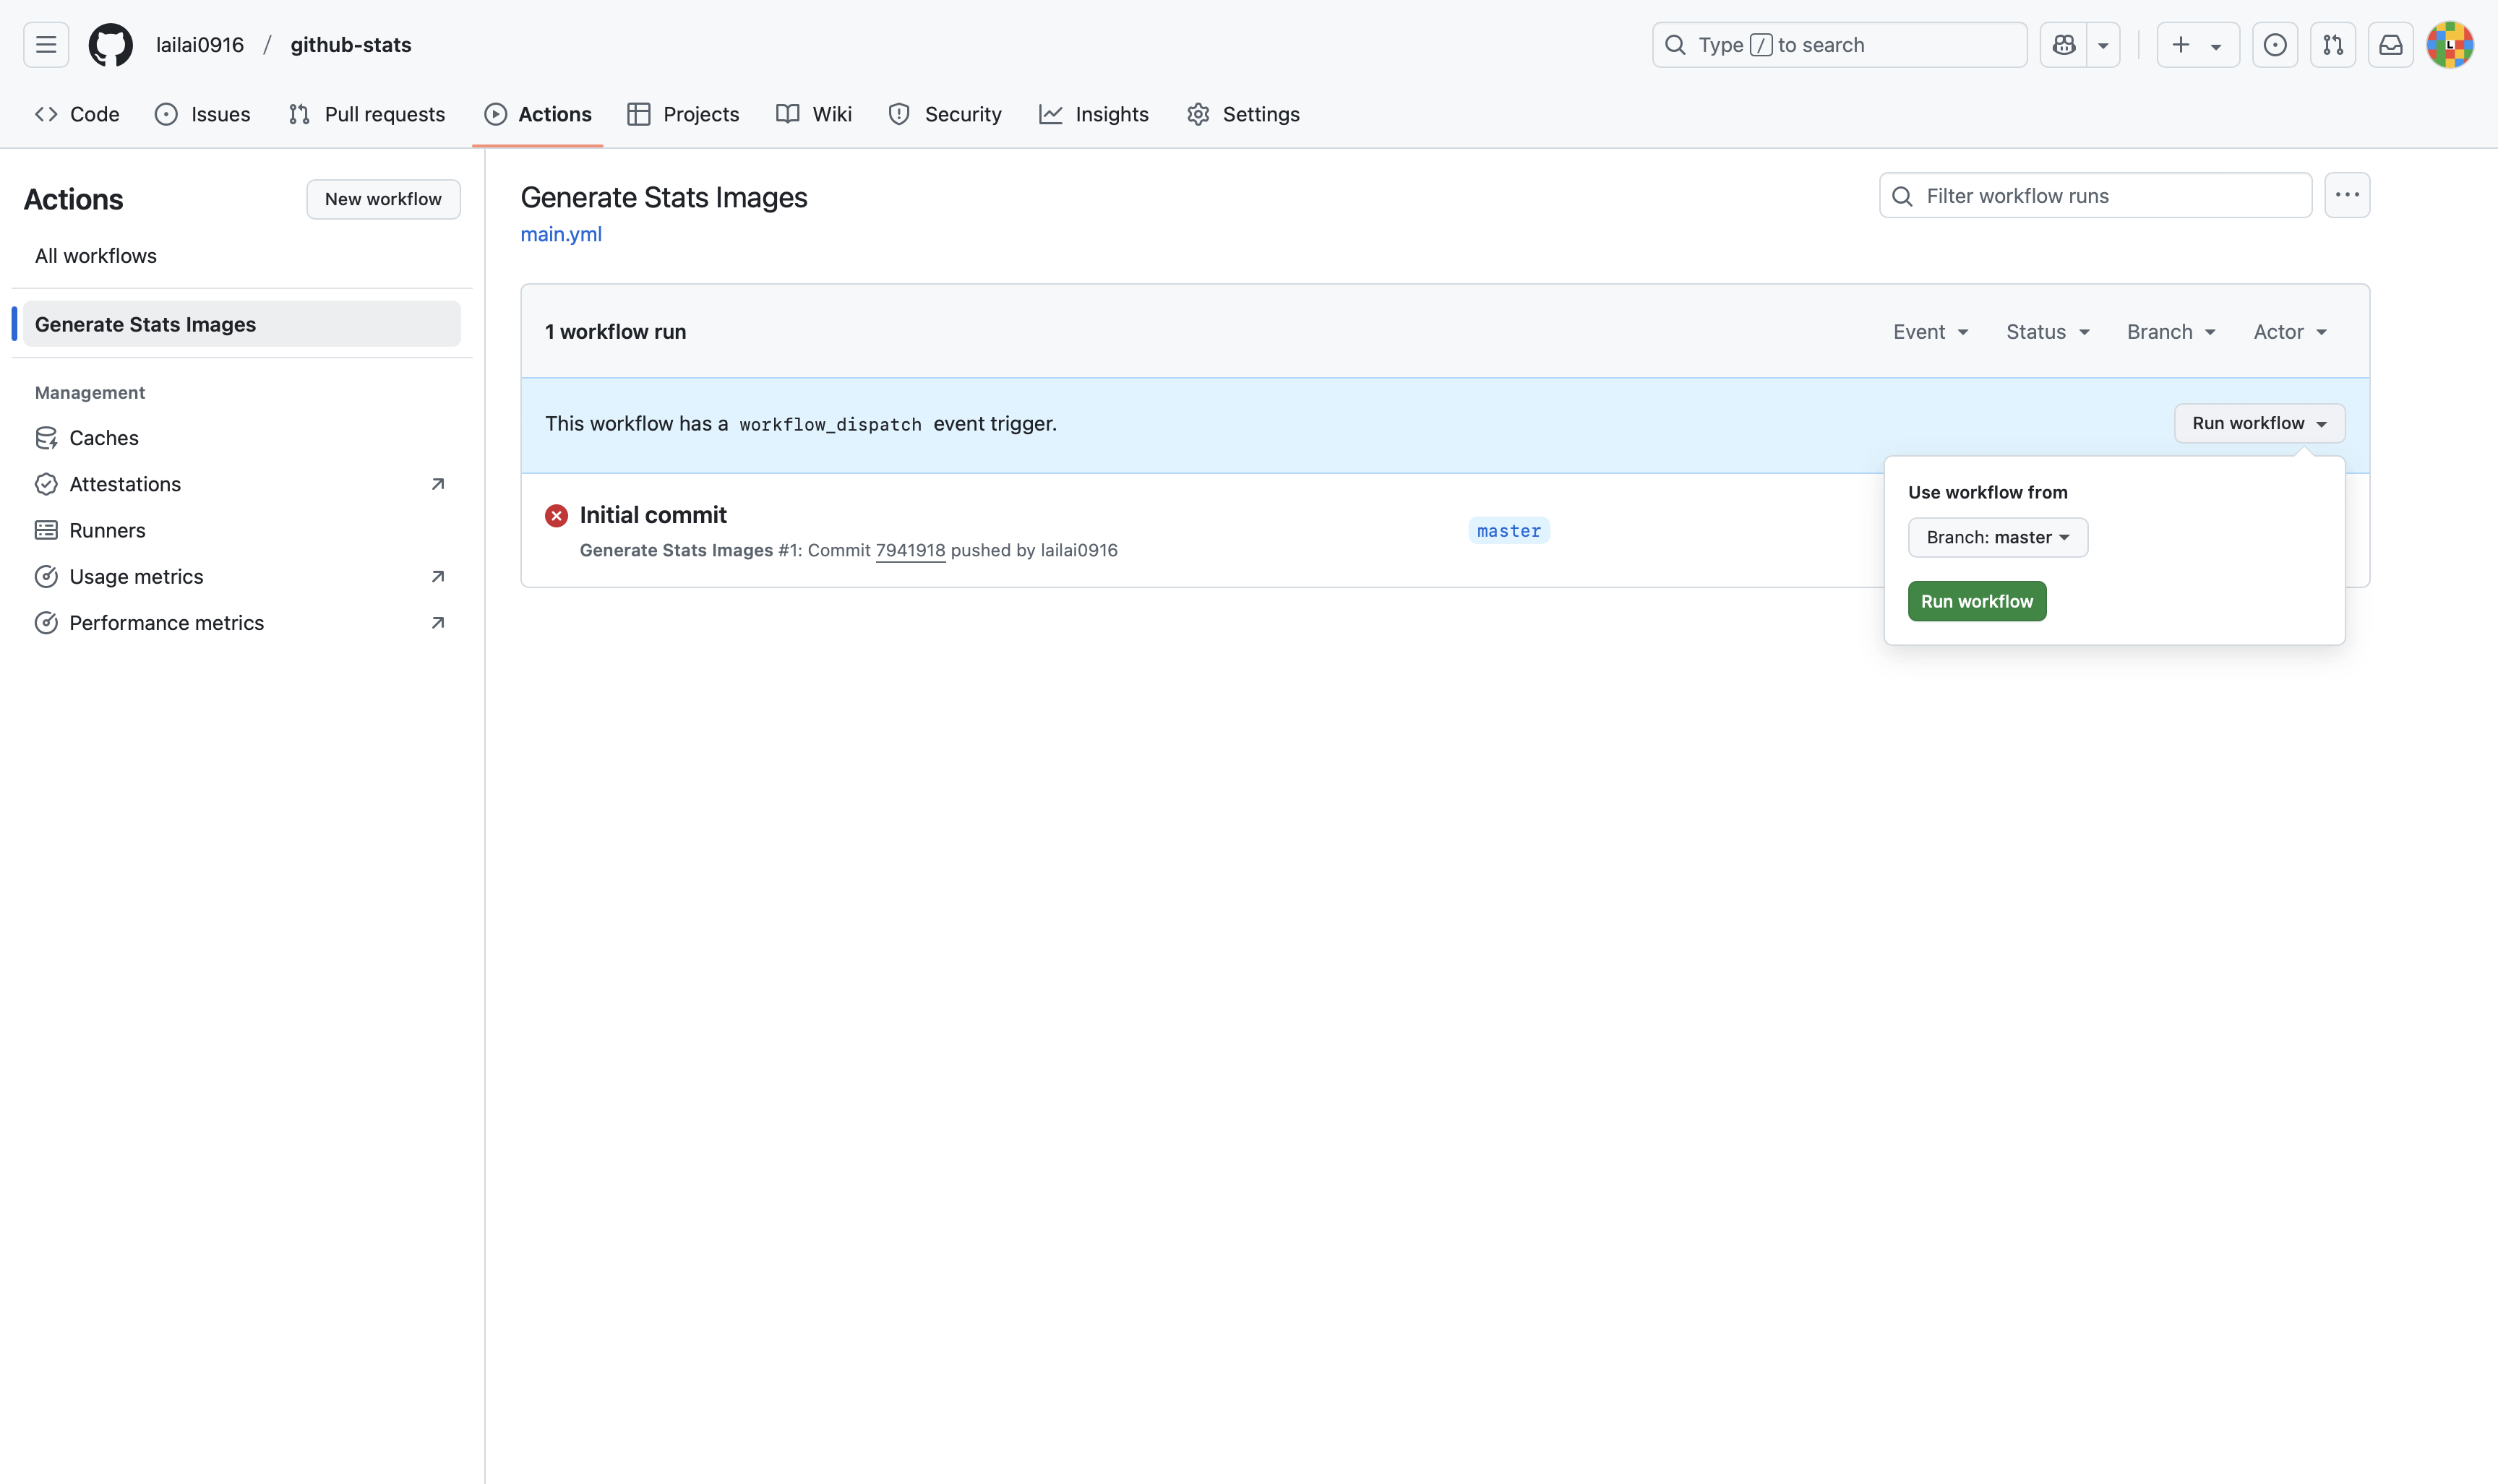Expand the Status filter dropdown

click(x=2047, y=332)
